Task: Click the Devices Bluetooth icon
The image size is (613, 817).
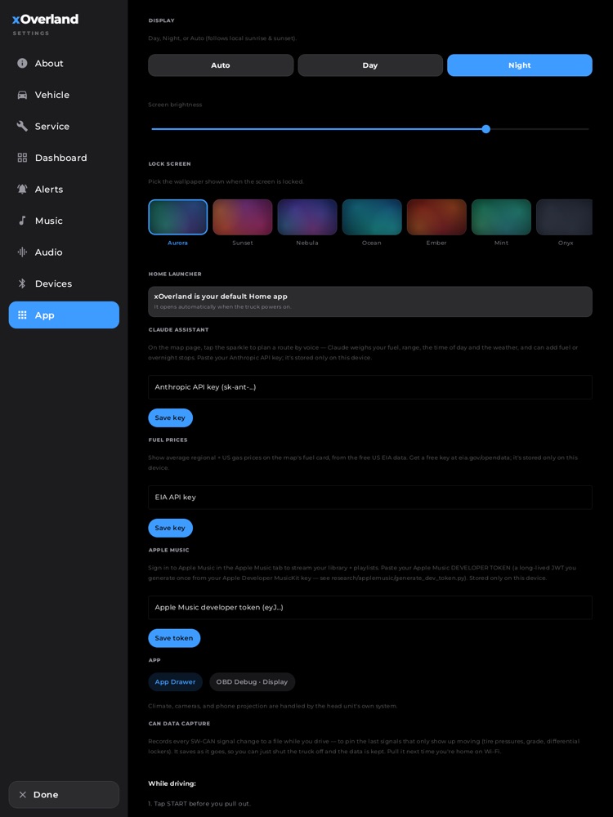Action: pyautogui.click(x=22, y=283)
